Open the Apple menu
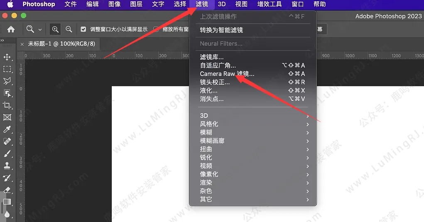Viewport: 424px width, 222px height. [10, 4]
